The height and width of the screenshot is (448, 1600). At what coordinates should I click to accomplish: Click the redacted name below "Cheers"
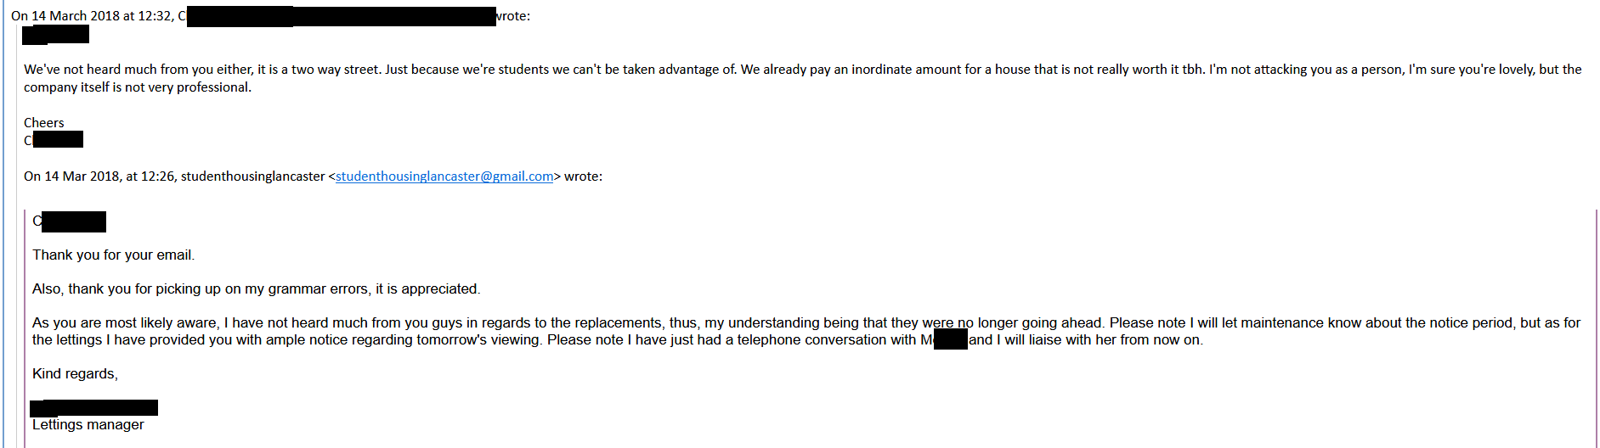(57, 140)
